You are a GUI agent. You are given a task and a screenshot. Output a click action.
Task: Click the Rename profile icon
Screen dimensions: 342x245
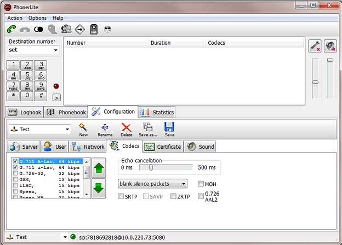pyautogui.click(x=105, y=130)
